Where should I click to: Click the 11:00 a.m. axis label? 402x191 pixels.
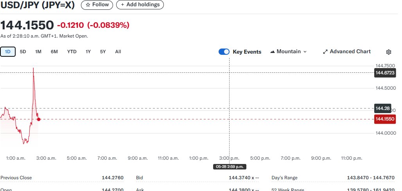(x=168, y=159)
